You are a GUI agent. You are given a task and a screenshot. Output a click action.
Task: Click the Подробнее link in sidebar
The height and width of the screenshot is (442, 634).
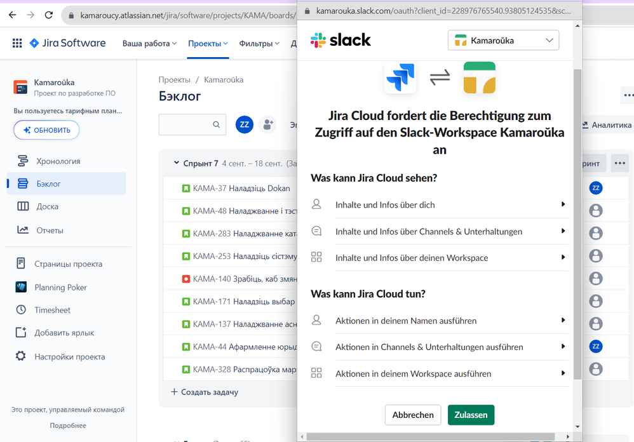(68, 425)
